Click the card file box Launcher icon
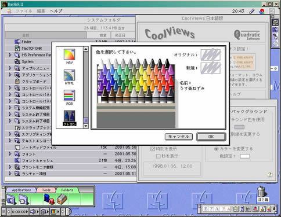 click(62, 199)
